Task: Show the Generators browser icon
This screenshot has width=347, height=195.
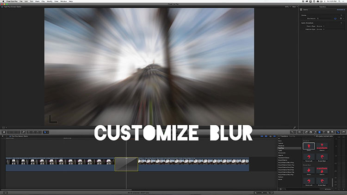Action: click(x=328, y=132)
